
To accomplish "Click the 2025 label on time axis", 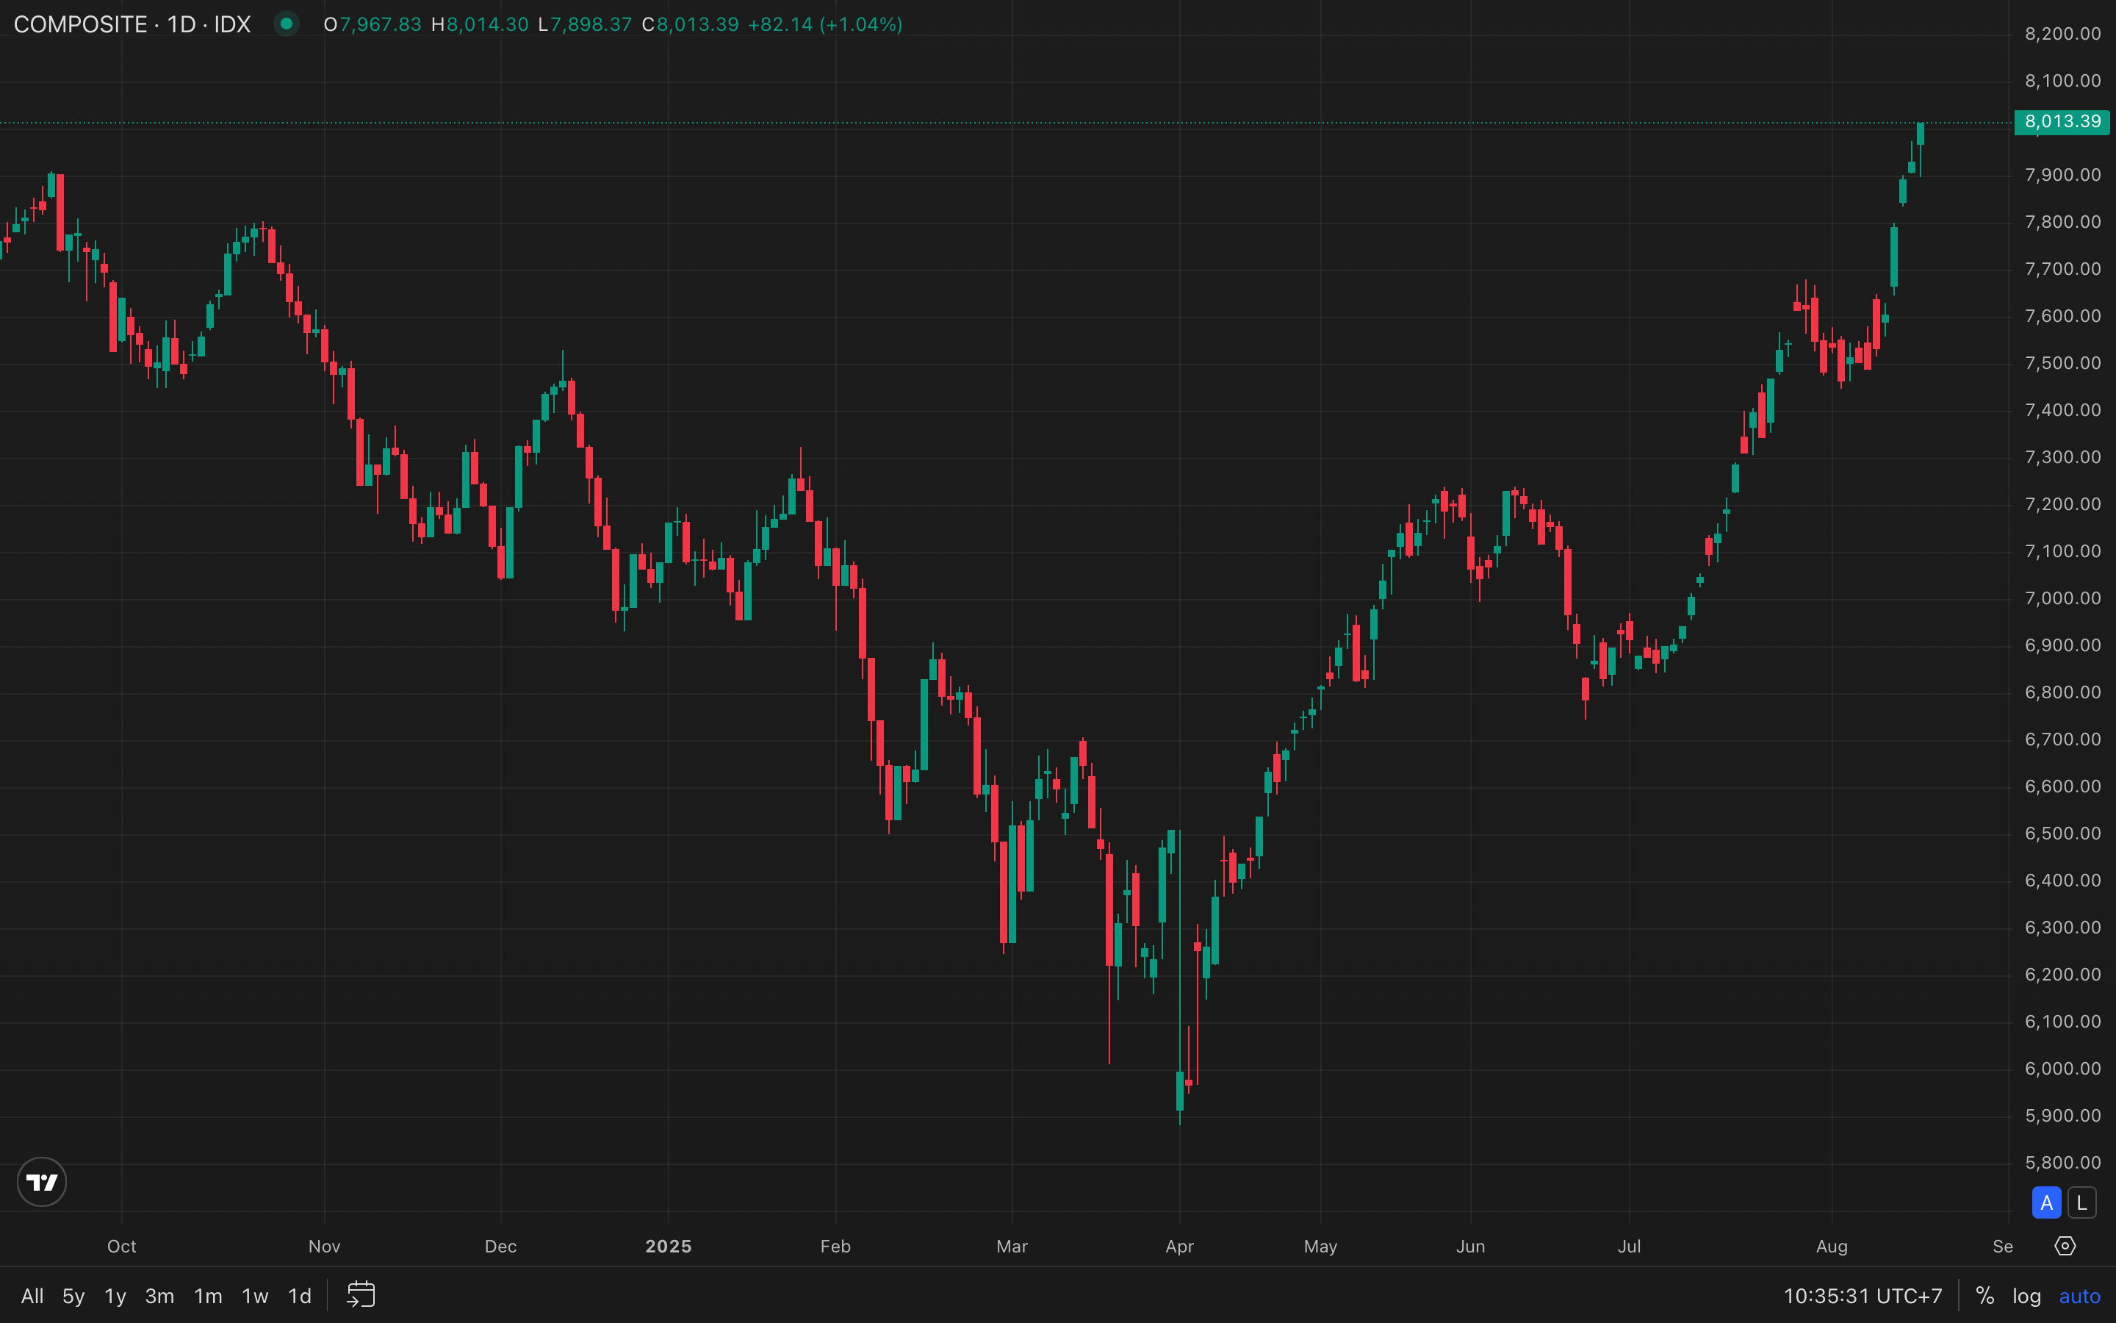I will coord(668,1246).
